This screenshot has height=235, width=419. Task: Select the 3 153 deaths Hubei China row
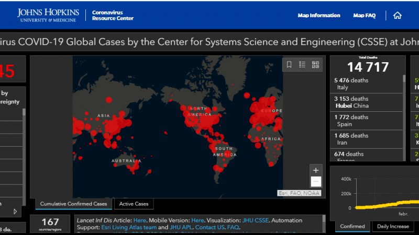coord(366,102)
